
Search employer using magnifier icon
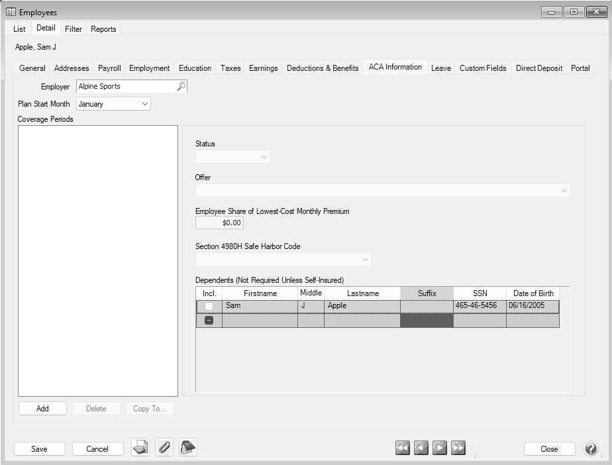[181, 87]
